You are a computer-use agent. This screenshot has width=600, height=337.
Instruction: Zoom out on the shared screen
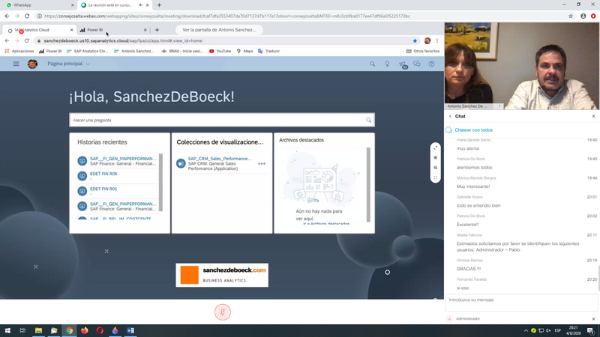click(436, 168)
